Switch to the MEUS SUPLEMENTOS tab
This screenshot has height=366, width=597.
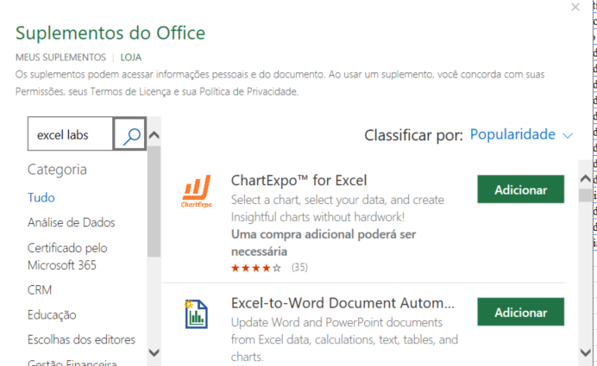[x=60, y=58]
